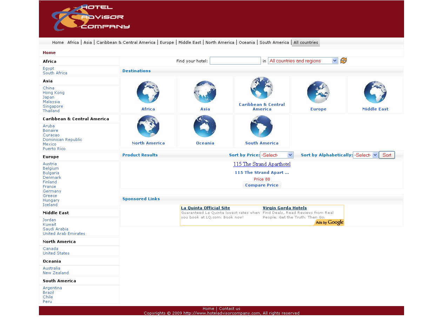The width and height of the screenshot is (443, 318).
Task: Open Jordan in the sidebar
Action: [49, 220]
